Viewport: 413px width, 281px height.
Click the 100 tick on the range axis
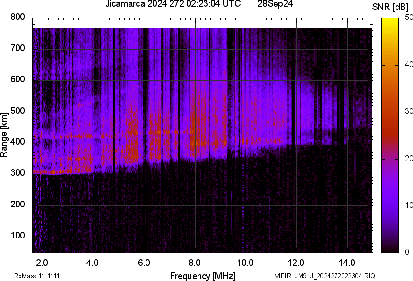[x=17, y=235]
